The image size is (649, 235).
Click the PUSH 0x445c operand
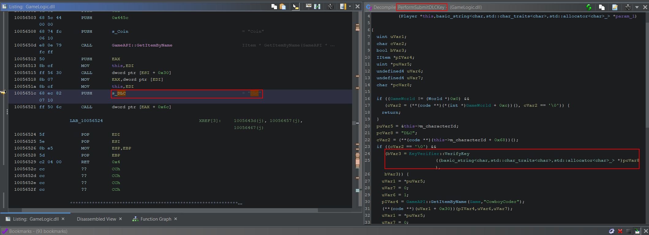[120, 18]
